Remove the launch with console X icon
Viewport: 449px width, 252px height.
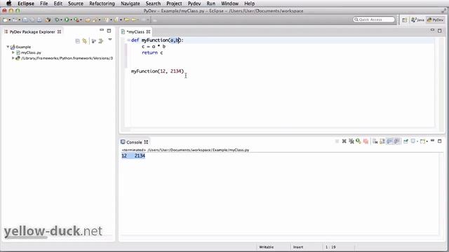point(344,141)
